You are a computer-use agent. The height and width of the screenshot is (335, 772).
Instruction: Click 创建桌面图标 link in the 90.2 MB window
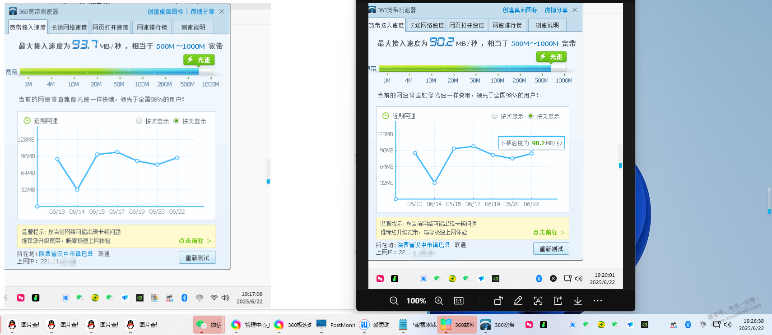pyautogui.click(x=520, y=10)
